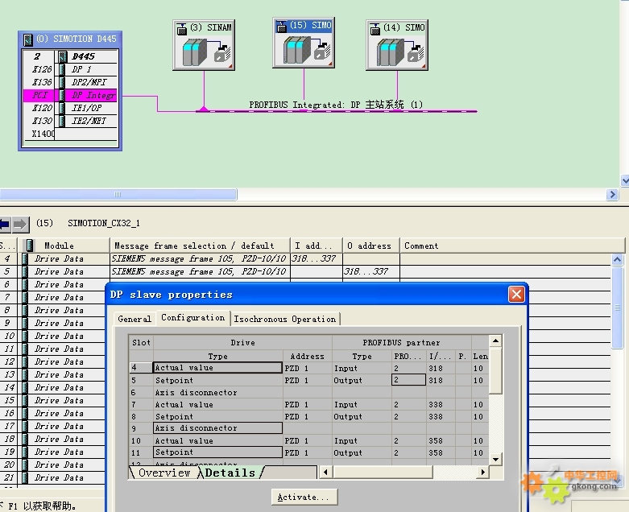Select the PCI DP Integr rack row
Screen dimensions: 629x512
(70, 95)
